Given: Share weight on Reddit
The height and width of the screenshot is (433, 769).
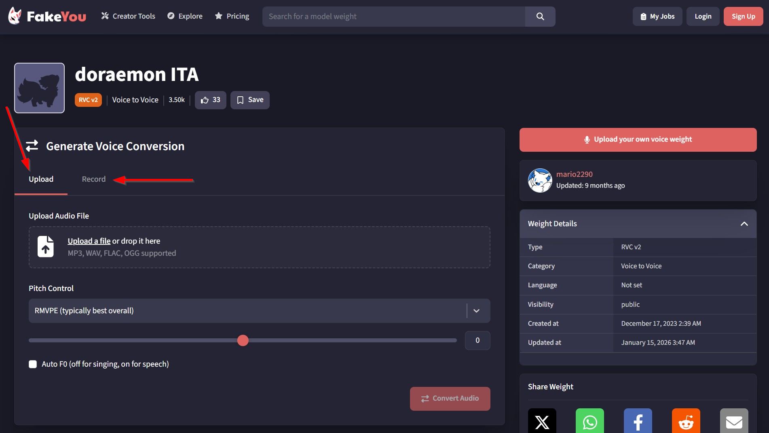Looking at the screenshot, I should pos(686,421).
